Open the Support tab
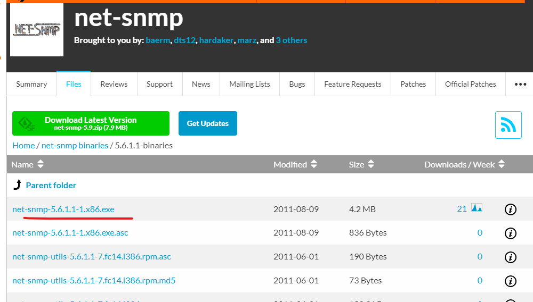 [x=159, y=84]
